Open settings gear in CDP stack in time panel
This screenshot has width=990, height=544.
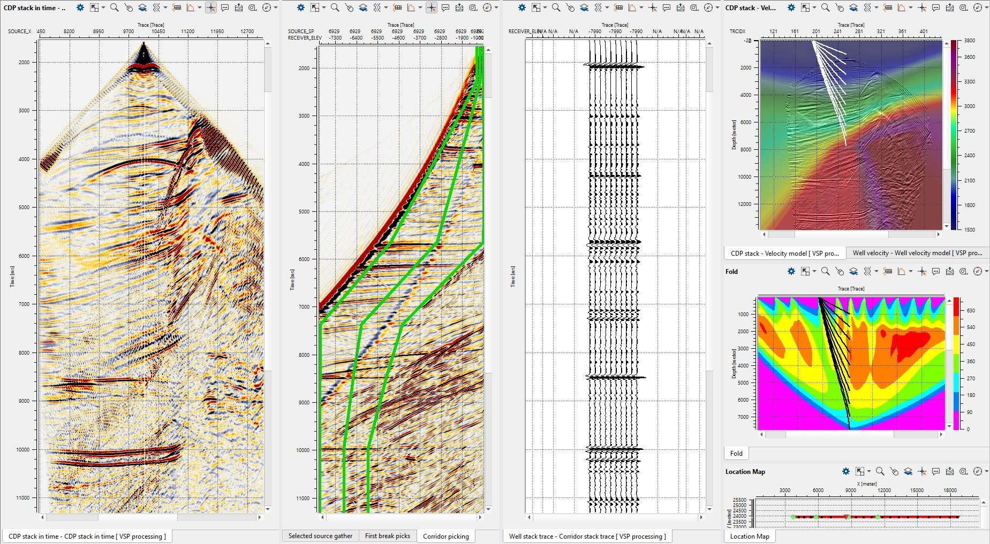click(x=80, y=8)
